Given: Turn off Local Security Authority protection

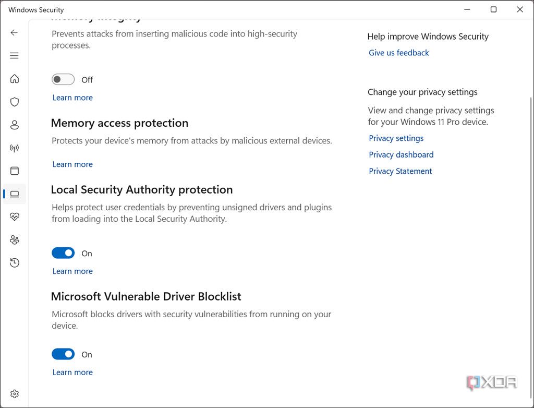Looking at the screenshot, I should 63,254.
